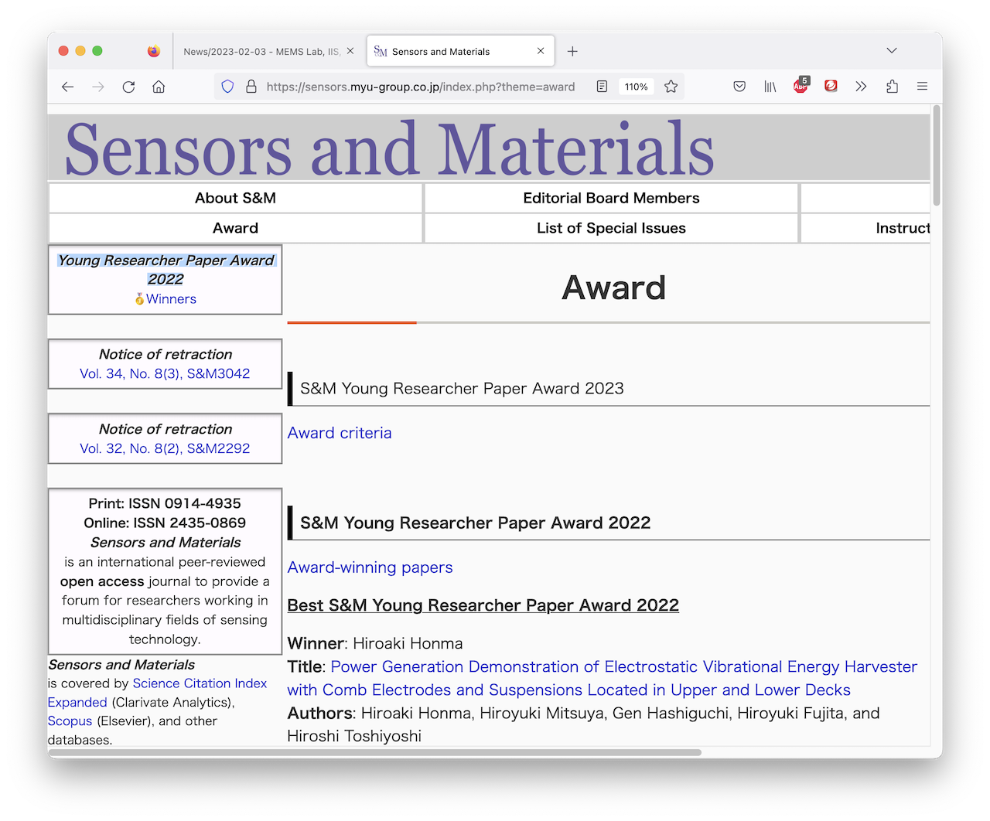The width and height of the screenshot is (990, 821).
Task: Click the Young Researcher Paper Award 2022 heading
Action: (x=166, y=270)
